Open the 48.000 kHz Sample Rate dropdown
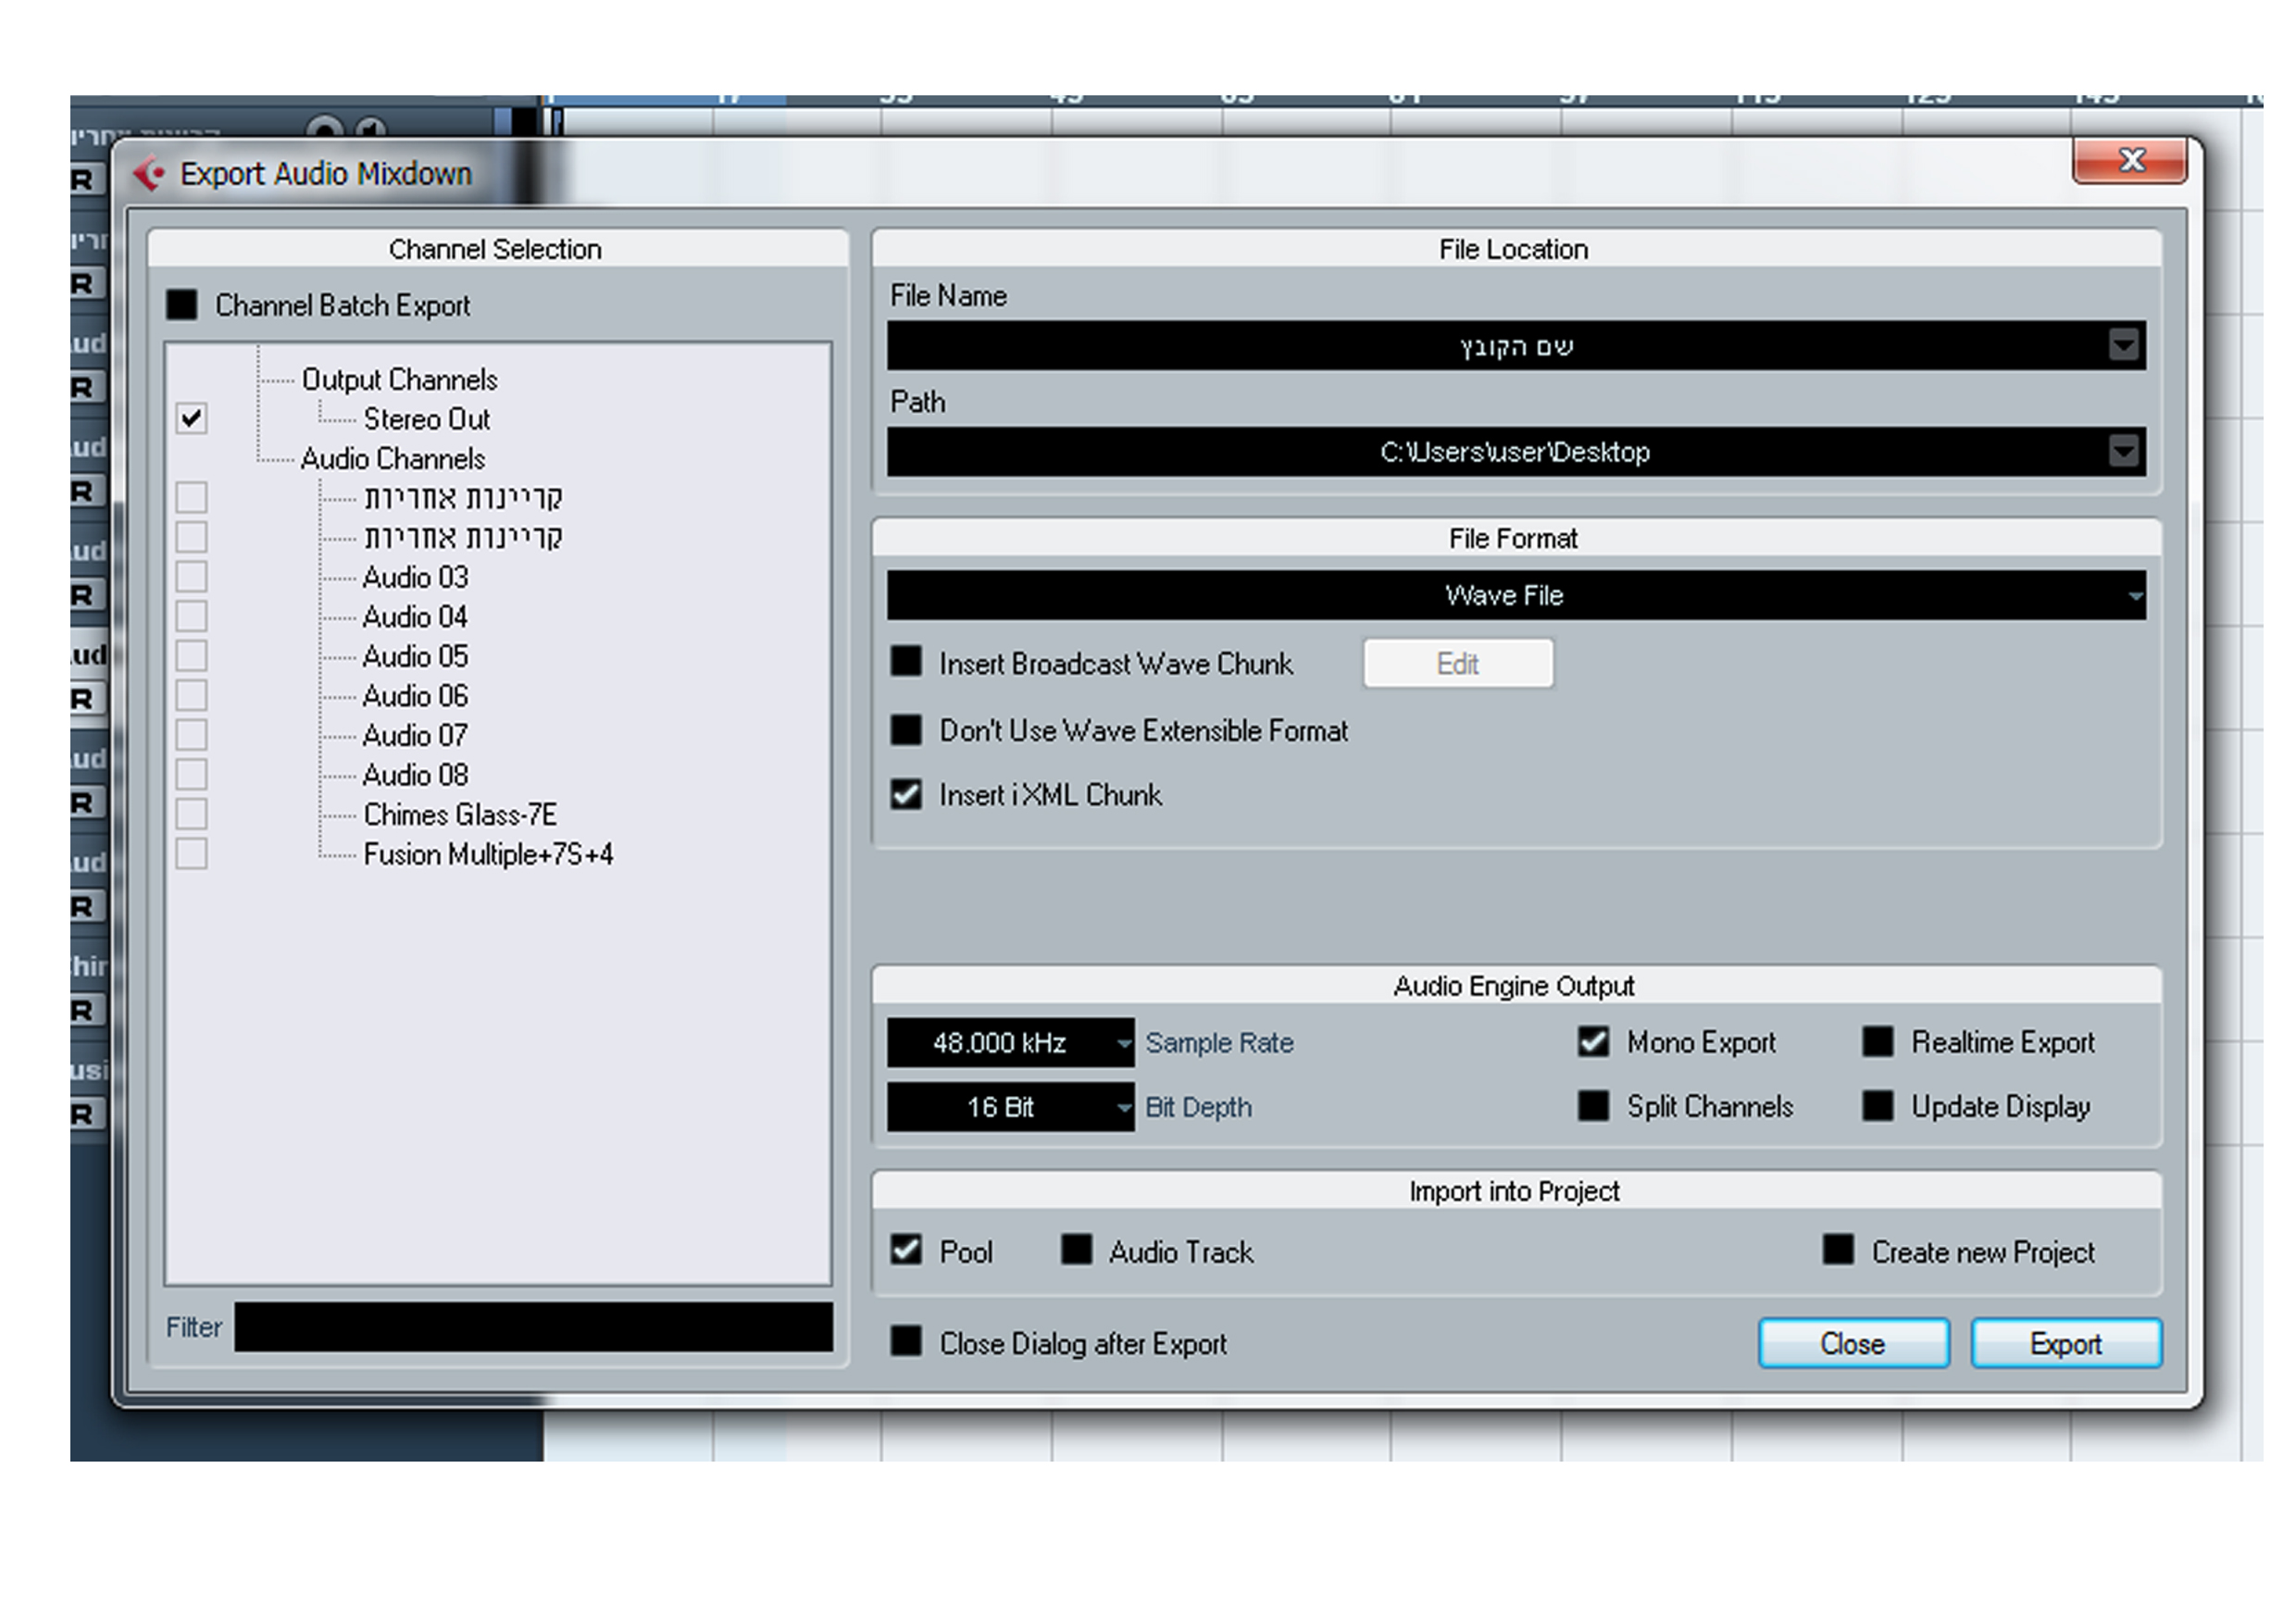Image resolution: width=2296 pixels, height=1618 pixels. [x=1123, y=1044]
